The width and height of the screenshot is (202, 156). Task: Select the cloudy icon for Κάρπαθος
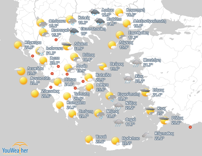click(148, 136)
